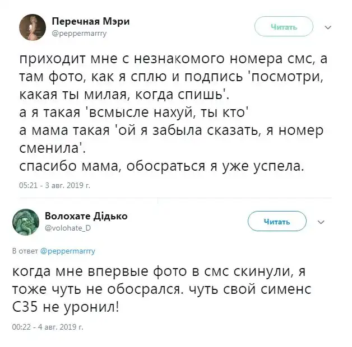Click the line 'а я такая всмысле'
This screenshot has height=347, width=352.
tap(135, 113)
